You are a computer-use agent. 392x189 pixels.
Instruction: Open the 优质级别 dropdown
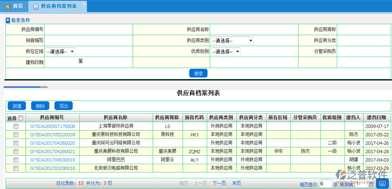pos(226,51)
